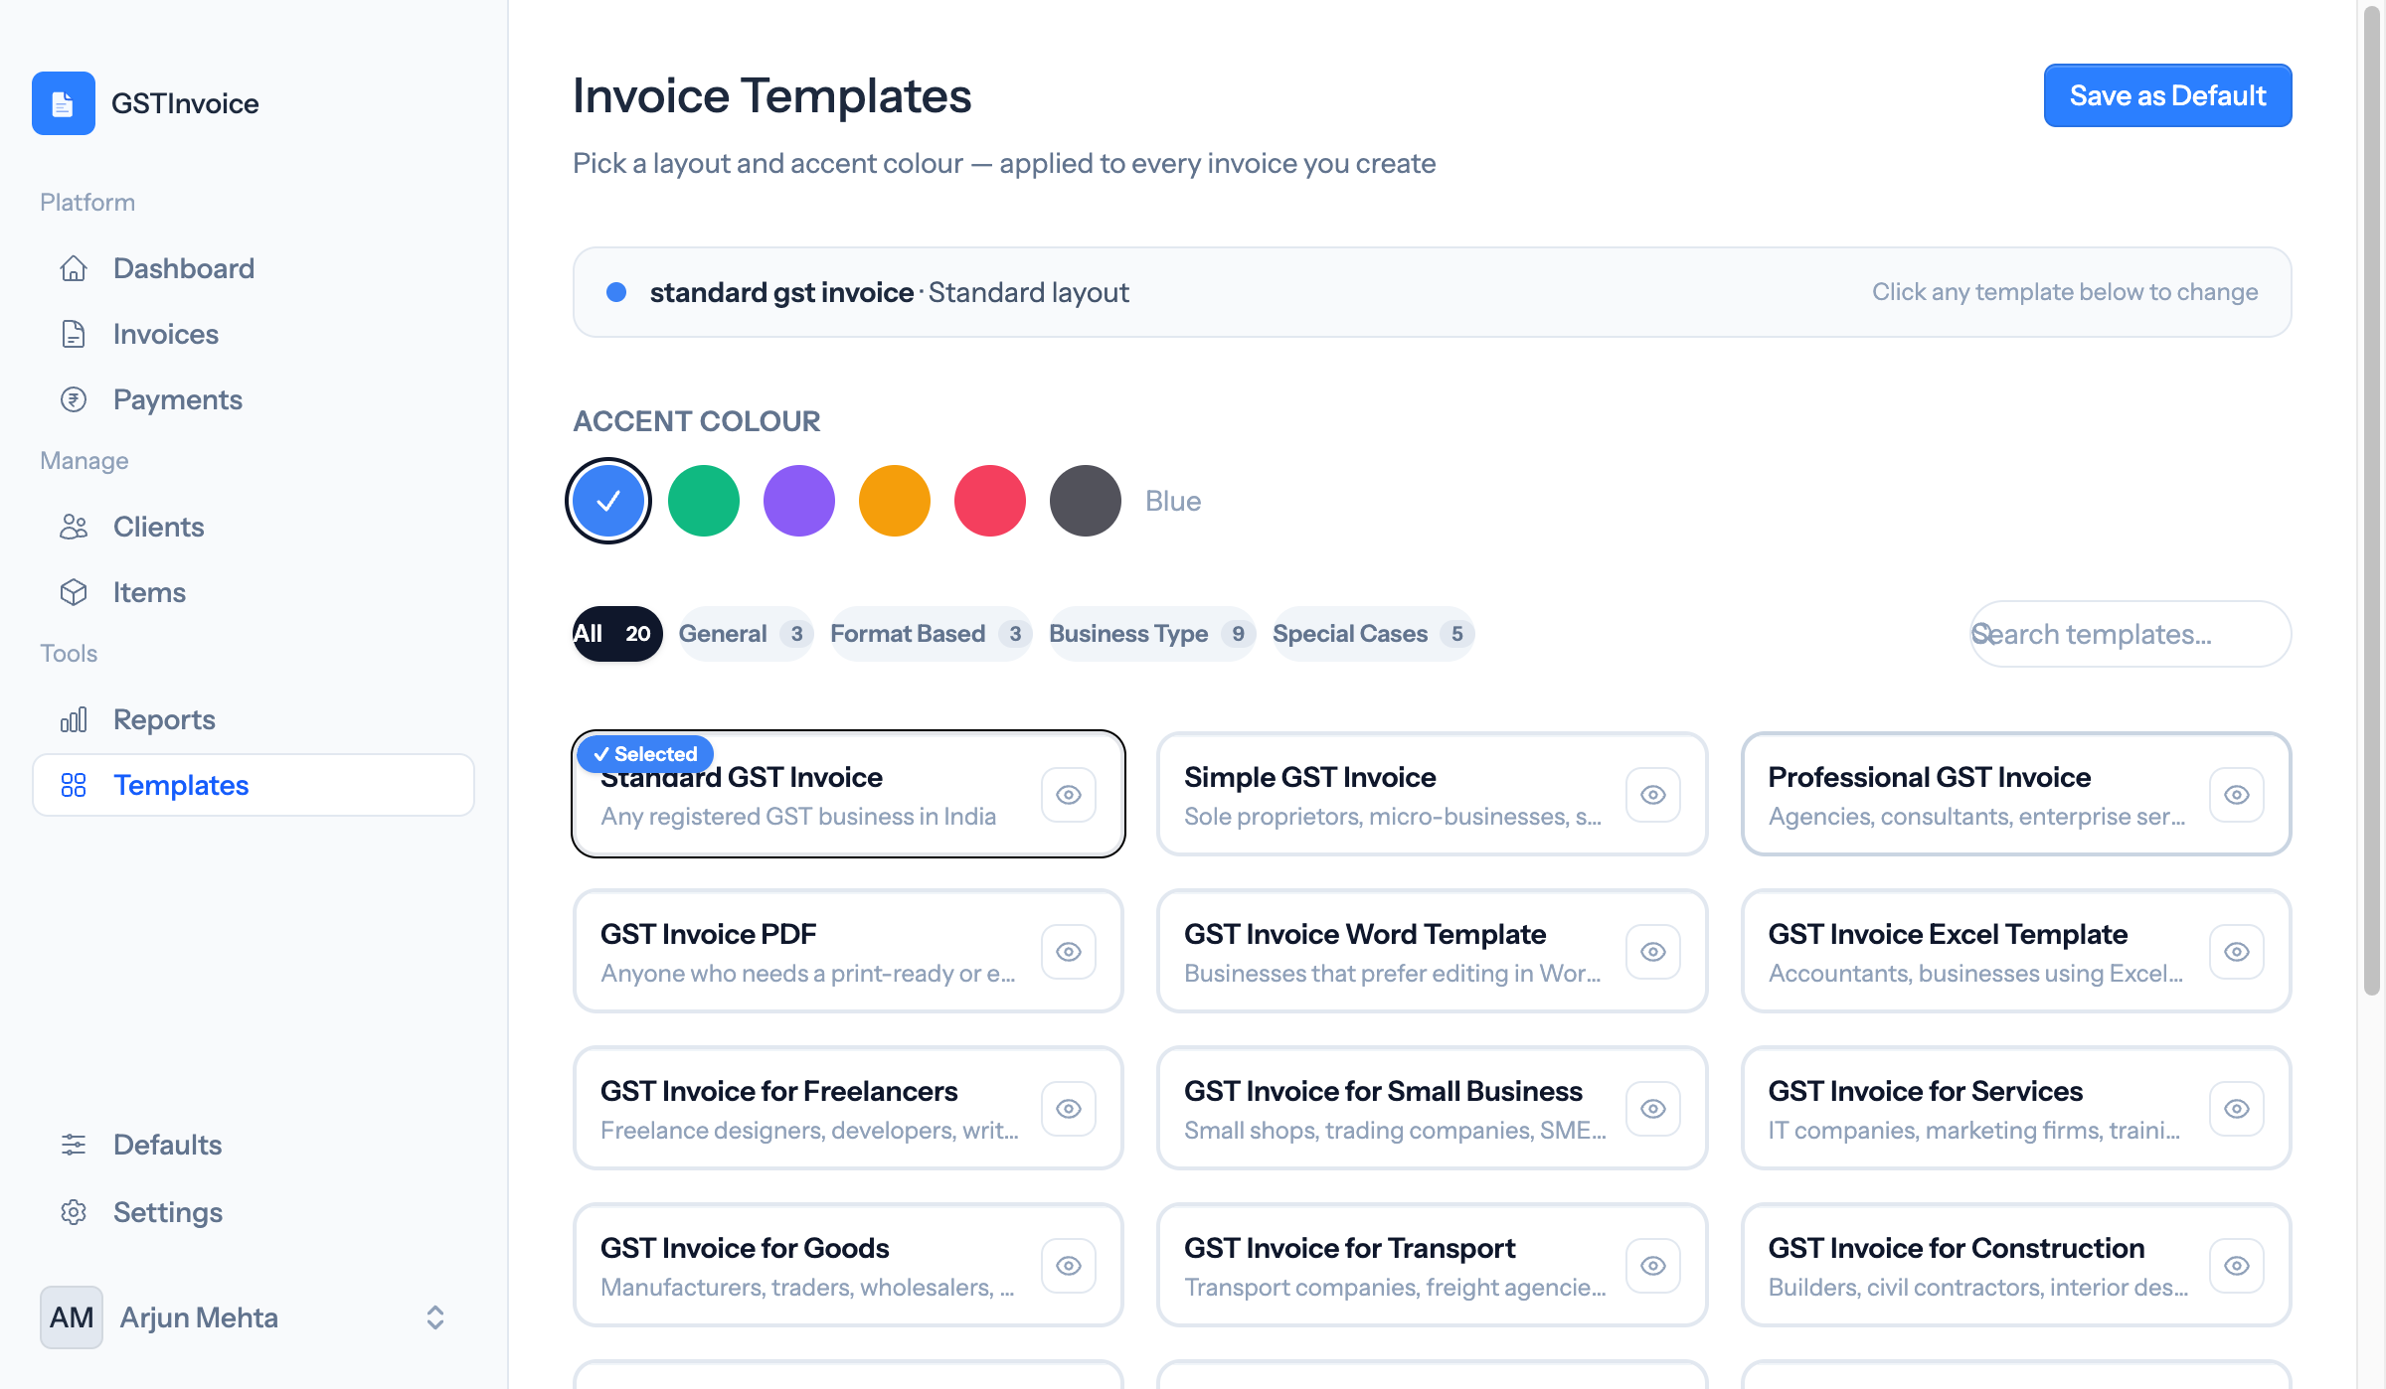Preview GST Invoice Word Template
Image resolution: width=2386 pixels, height=1389 pixels.
click(1653, 952)
